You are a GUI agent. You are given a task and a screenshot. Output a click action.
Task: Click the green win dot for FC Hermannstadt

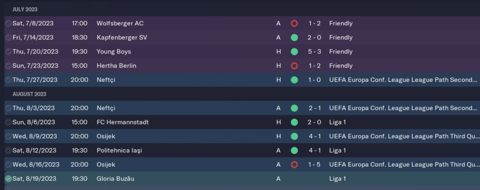pyautogui.click(x=294, y=122)
